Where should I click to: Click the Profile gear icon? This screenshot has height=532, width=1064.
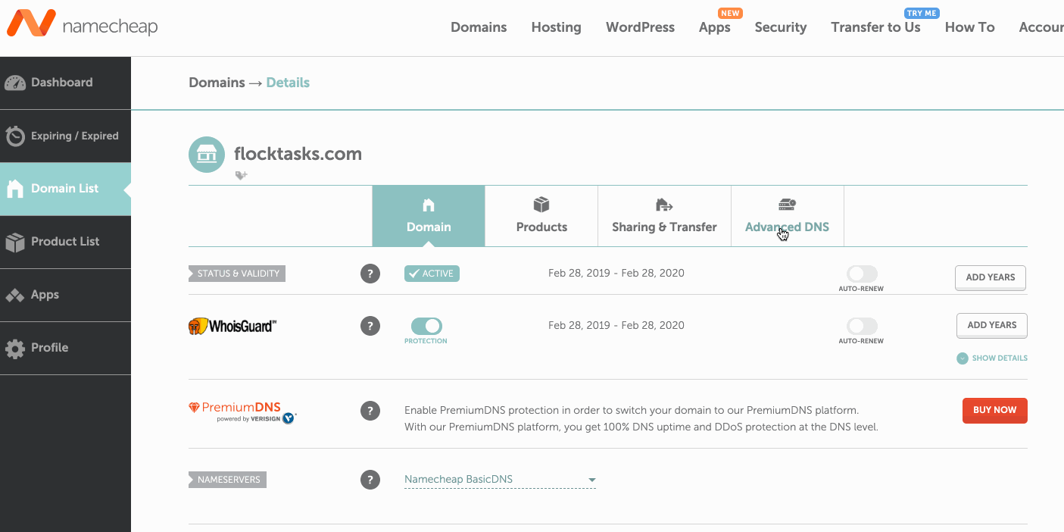[15, 348]
